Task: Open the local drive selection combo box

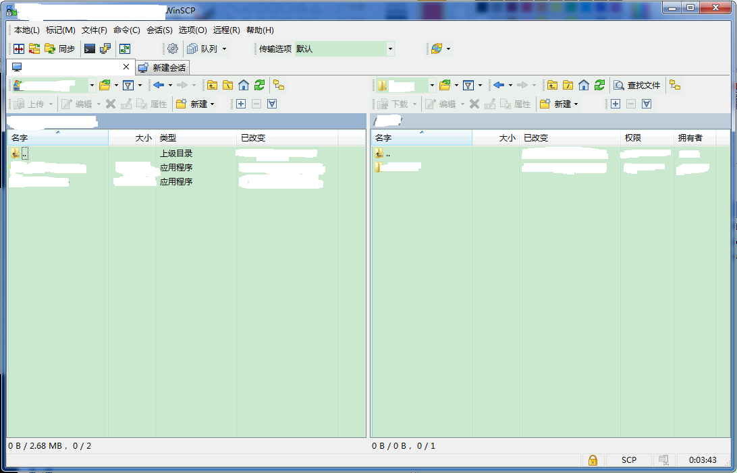Action: click(x=53, y=86)
